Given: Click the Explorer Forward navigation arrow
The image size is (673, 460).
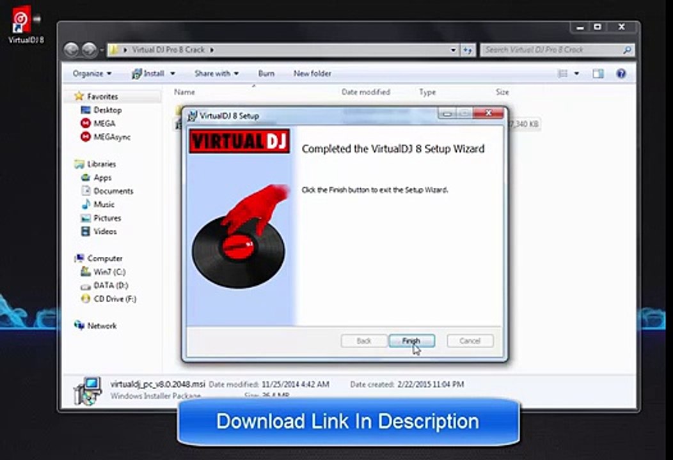Looking at the screenshot, I should pyautogui.click(x=90, y=50).
